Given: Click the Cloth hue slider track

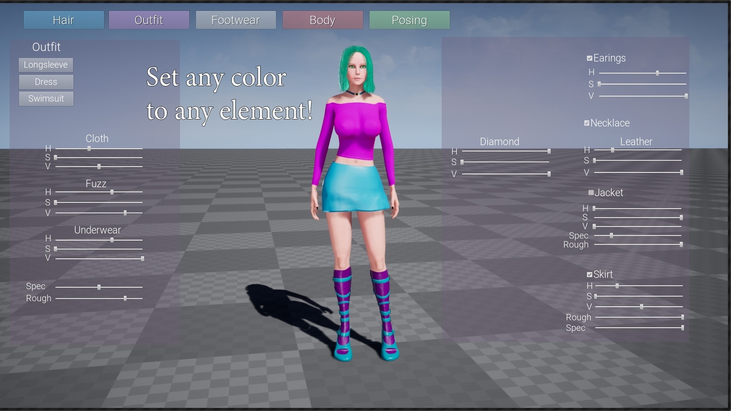Looking at the screenshot, I should coord(99,149).
